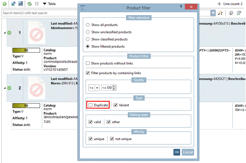
Task: Click the plus icon beside Line count
Action: tap(219, 4)
